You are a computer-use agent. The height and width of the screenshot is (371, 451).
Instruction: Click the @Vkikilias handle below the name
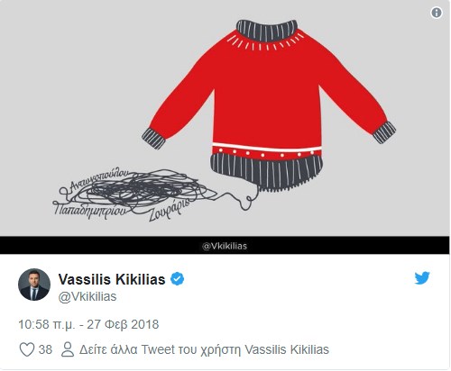pyautogui.click(x=87, y=296)
